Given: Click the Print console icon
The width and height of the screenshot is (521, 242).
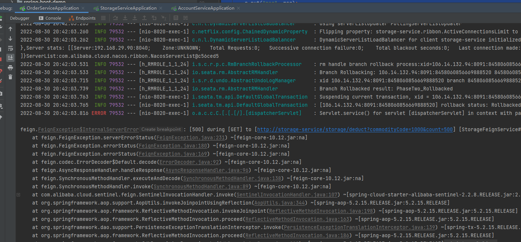Looking at the screenshot, I should point(10,67).
